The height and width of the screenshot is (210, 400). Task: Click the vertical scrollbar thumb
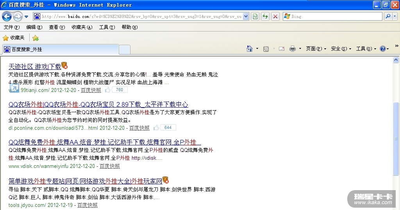coord(396,139)
